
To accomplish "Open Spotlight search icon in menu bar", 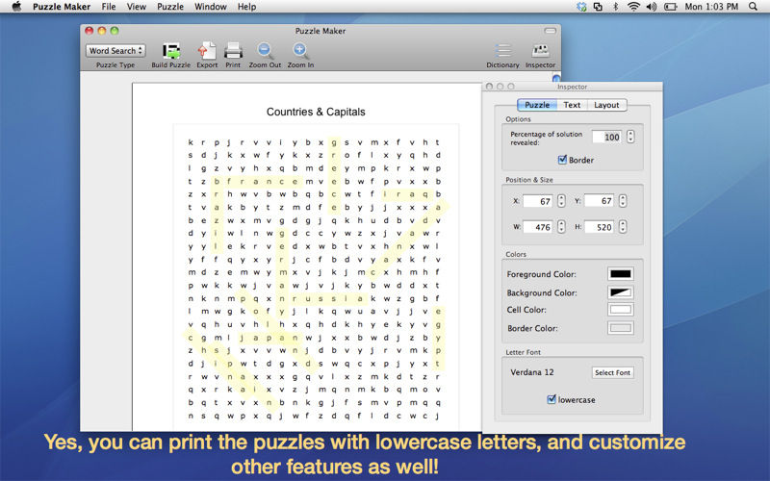I will (753, 7).
